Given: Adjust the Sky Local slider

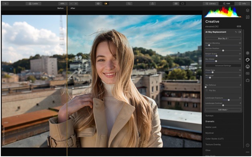Looking at the screenshot, I should point(210,78).
